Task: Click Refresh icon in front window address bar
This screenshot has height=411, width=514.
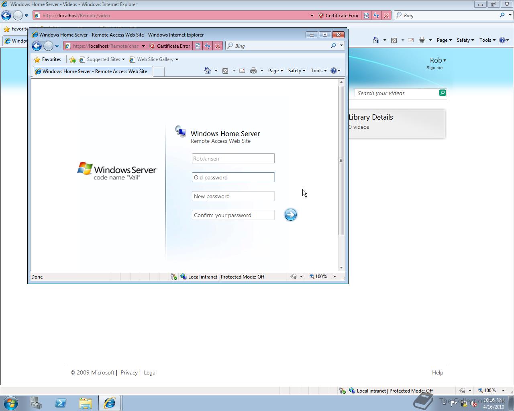Action: 208,46
